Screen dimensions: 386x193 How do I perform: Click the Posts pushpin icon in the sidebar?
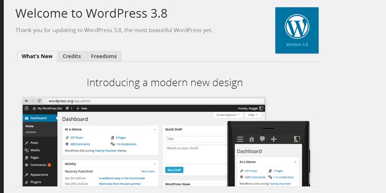[26, 143]
